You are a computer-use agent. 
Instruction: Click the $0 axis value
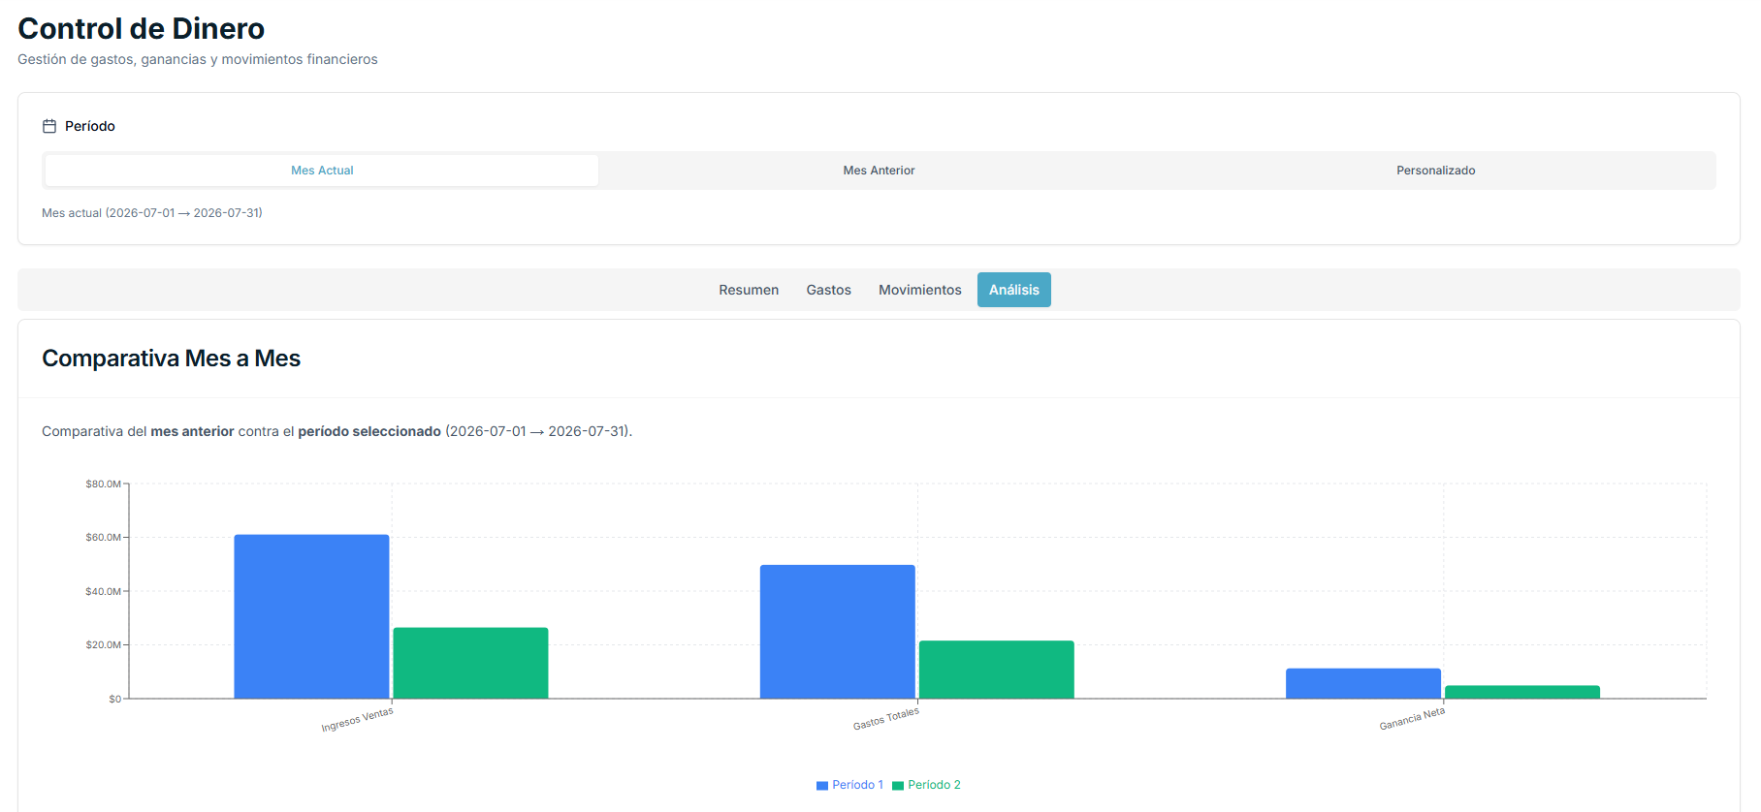point(114,699)
